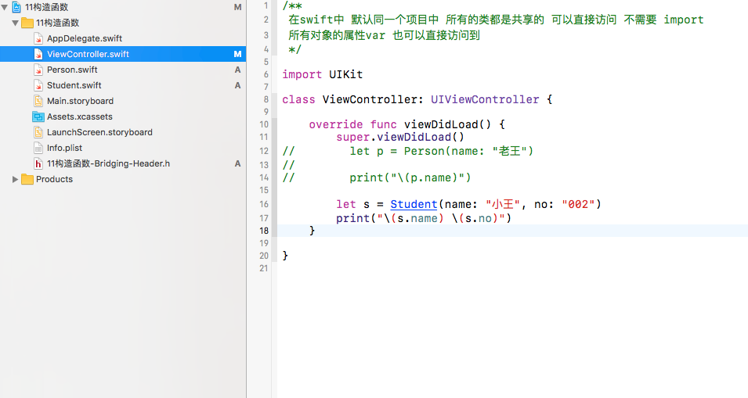Open Info.plist in the navigator

64,148
